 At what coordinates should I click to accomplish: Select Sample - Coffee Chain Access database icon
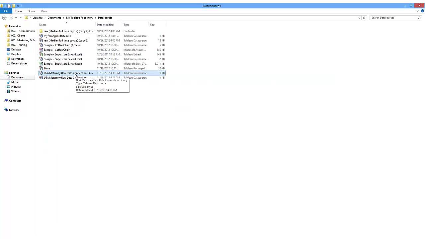click(x=41, y=50)
